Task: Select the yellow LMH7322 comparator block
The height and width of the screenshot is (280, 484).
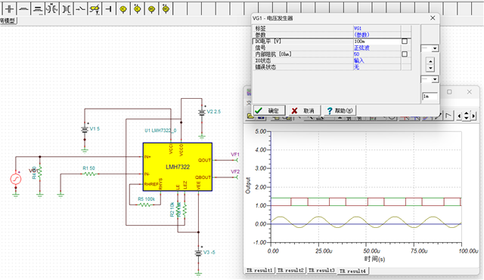Action: coord(178,167)
